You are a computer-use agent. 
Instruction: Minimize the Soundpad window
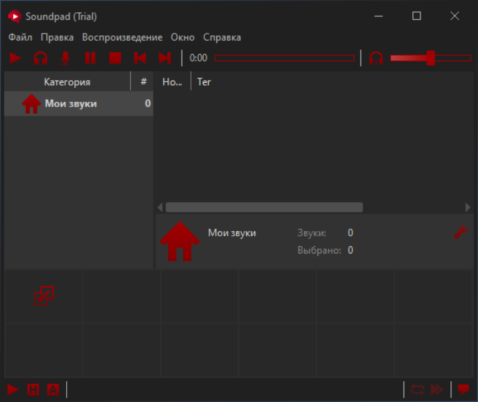[379, 16]
